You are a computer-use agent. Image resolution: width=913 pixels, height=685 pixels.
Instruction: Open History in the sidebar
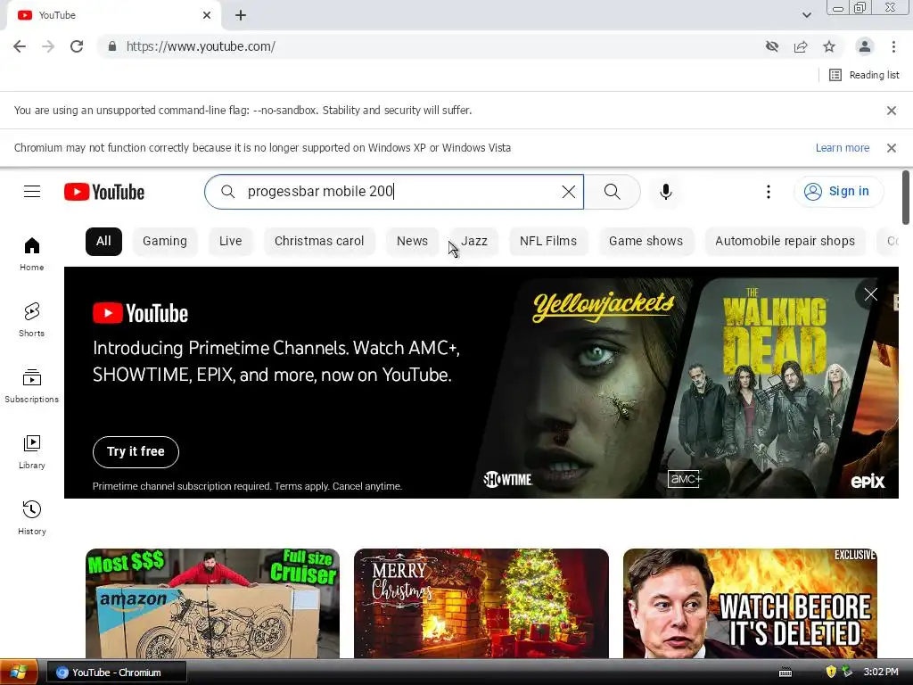click(32, 518)
